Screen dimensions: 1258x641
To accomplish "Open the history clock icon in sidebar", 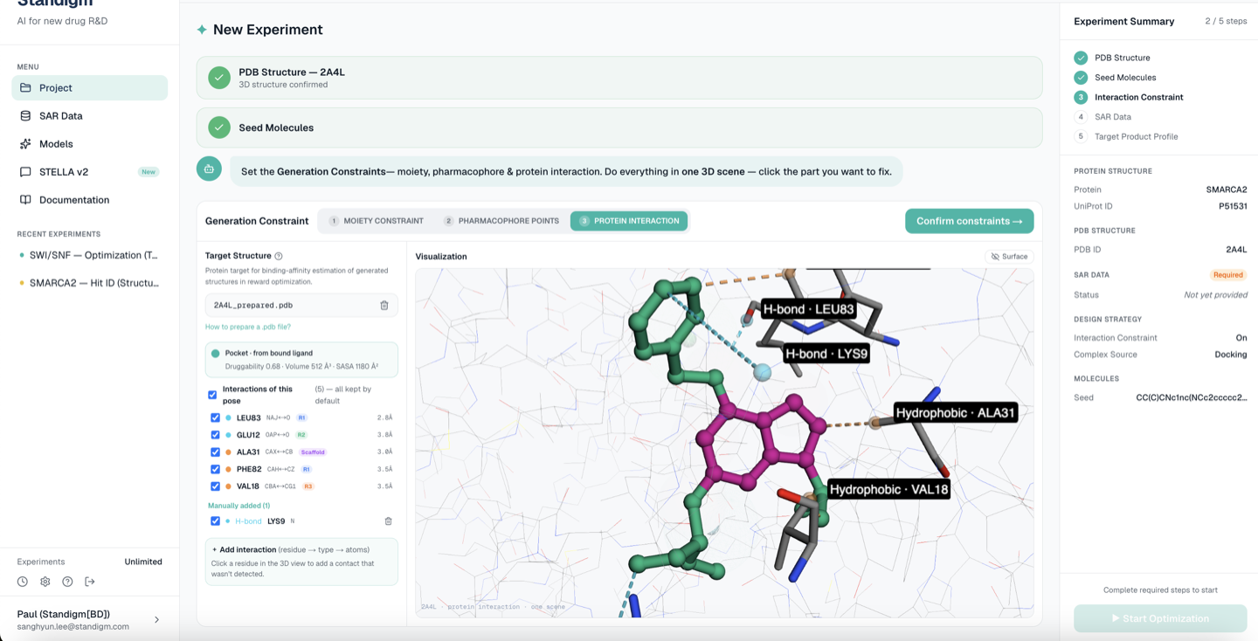I will coord(23,582).
